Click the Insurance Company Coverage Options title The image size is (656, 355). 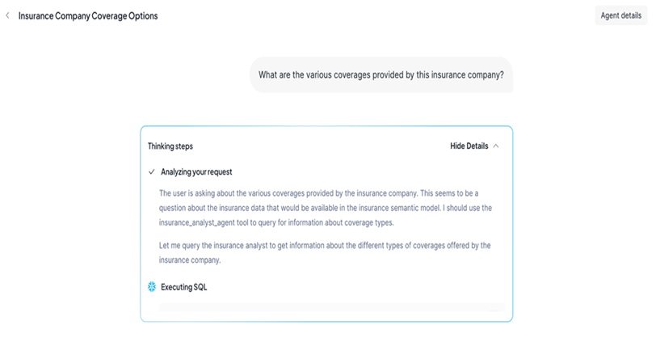point(88,16)
